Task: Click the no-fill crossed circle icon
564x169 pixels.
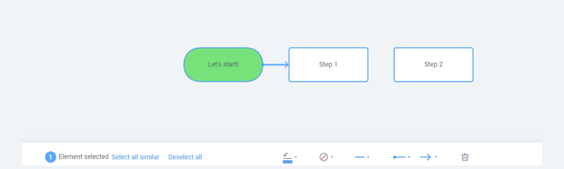Action: coord(324,157)
